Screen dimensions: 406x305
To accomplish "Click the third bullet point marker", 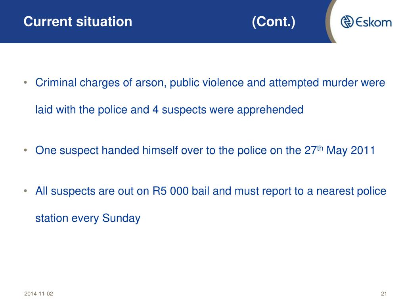I will click(25, 191).
